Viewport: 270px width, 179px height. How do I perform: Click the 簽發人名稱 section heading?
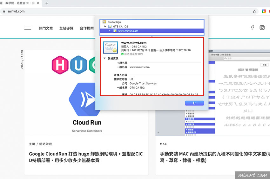tap(120, 75)
